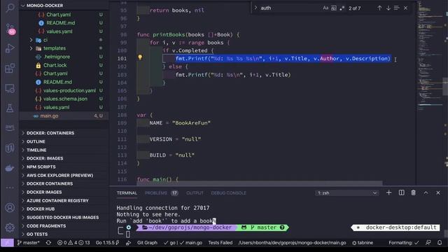Open the 1: zsh terminal dropdown
Image resolution: width=448 pixels, height=252 pixels.
347,193
